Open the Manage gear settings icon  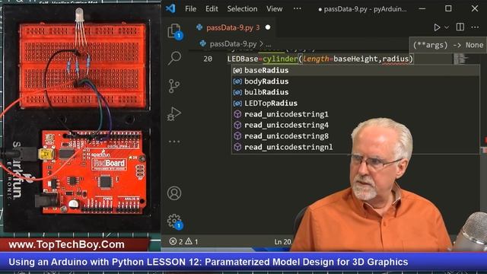pos(174,221)
